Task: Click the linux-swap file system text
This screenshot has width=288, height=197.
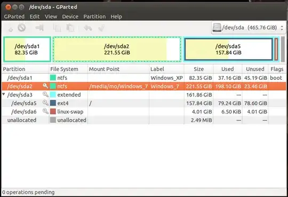Action: pyautogui.click(x=70, y=111)
